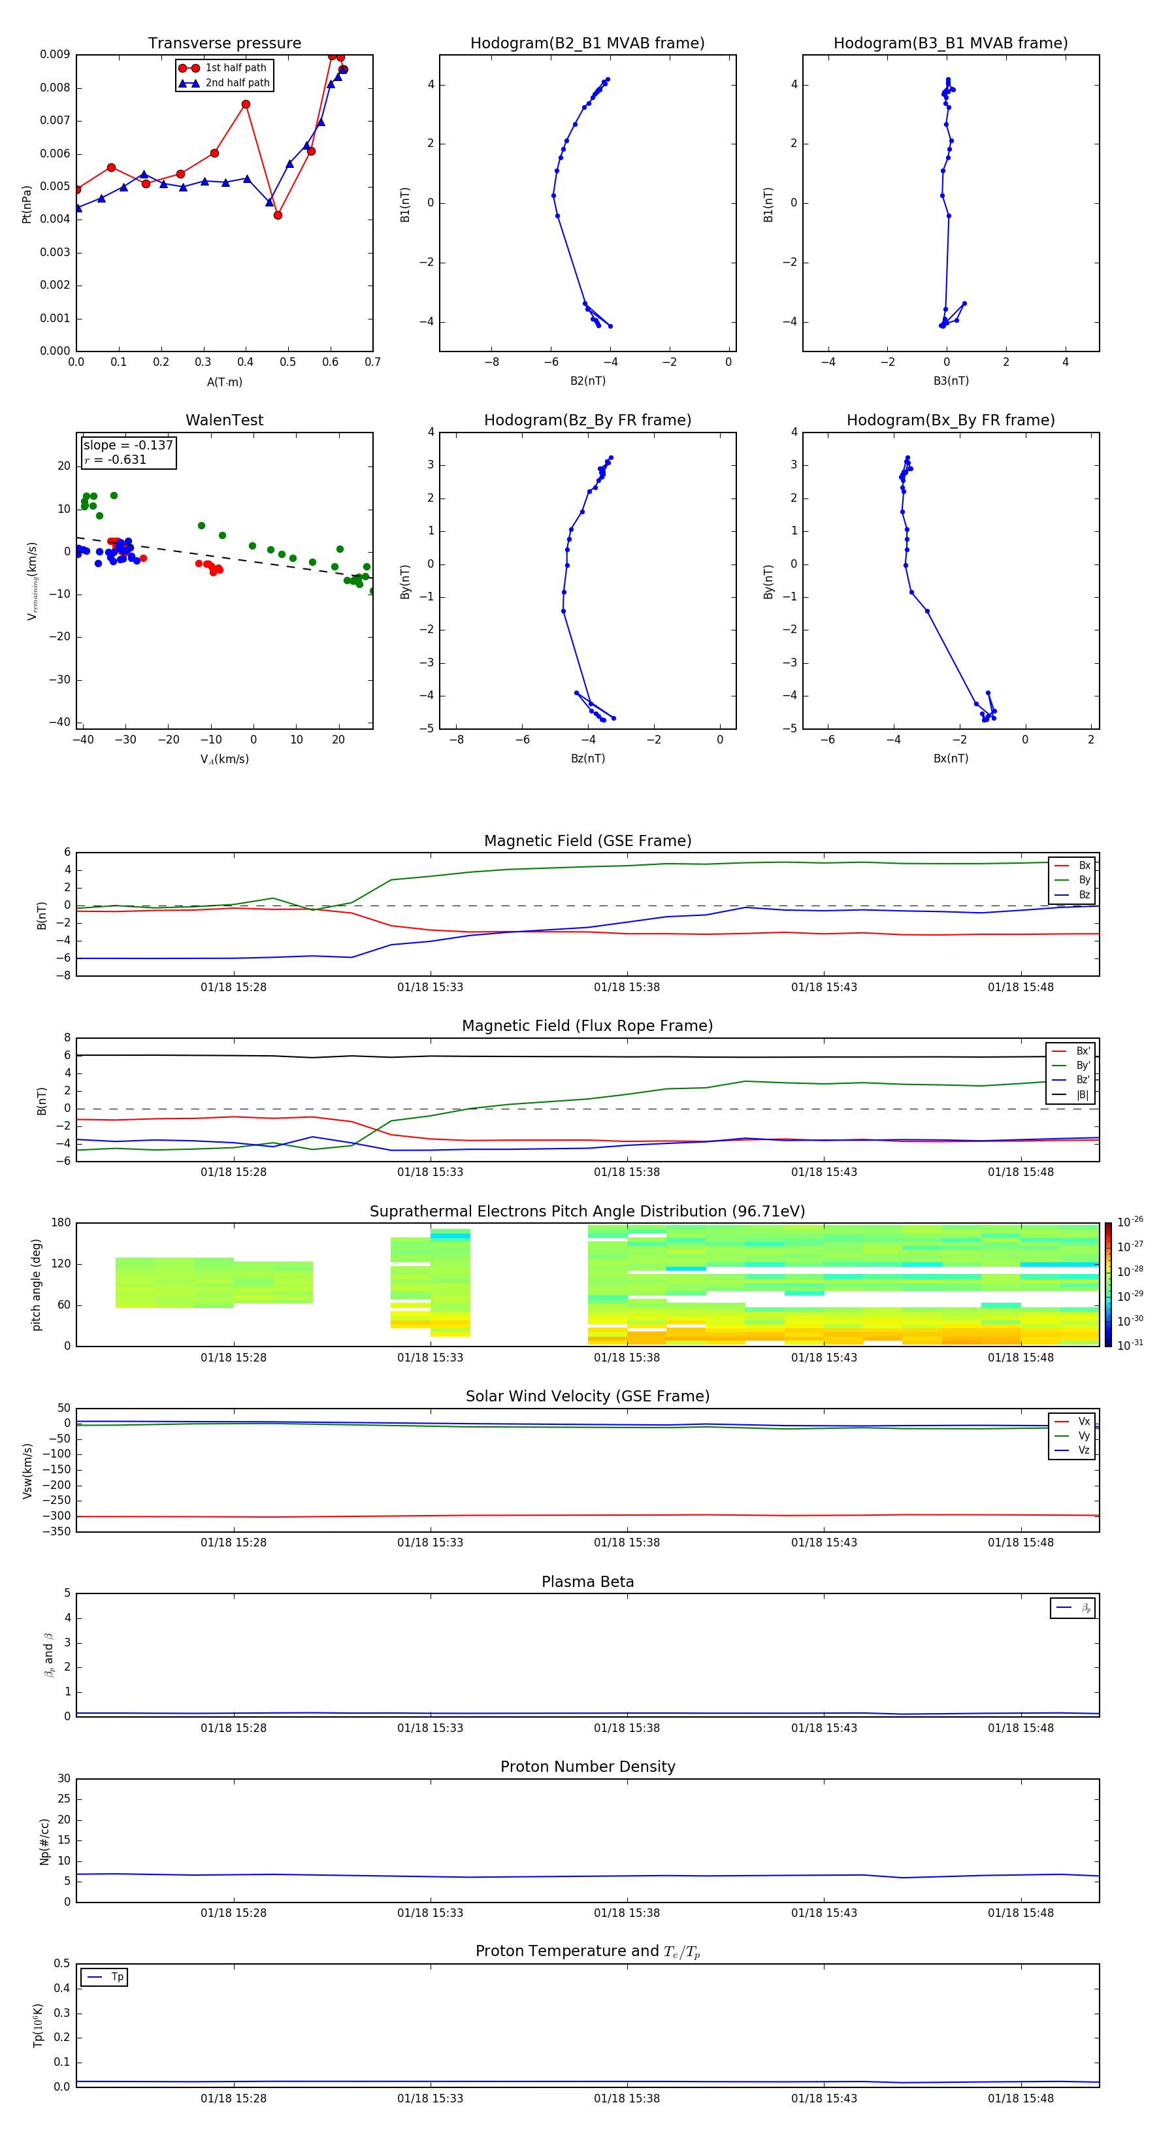The height and width of the screenshot is (2156, 1176).
Task: Click 'Magnetic Field (Flux Rope Frame)' title
Action: pos(587,1026)
